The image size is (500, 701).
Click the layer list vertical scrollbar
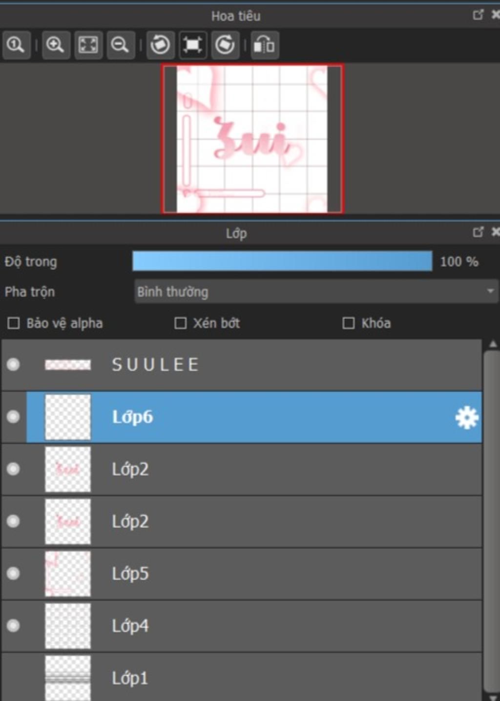click(x=492, y=521)
